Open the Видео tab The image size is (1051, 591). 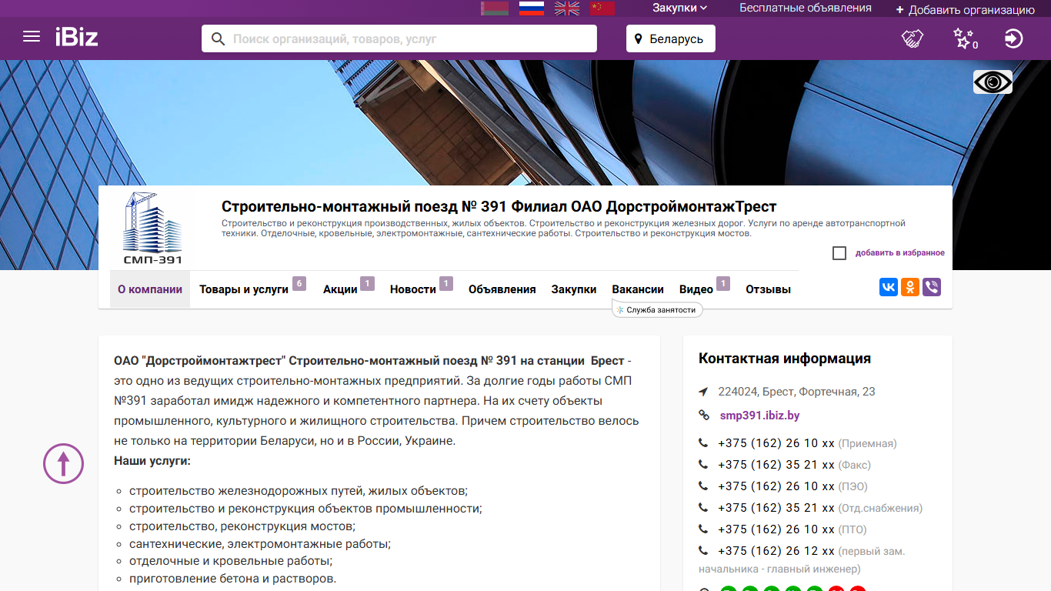[x=696, y=289]
